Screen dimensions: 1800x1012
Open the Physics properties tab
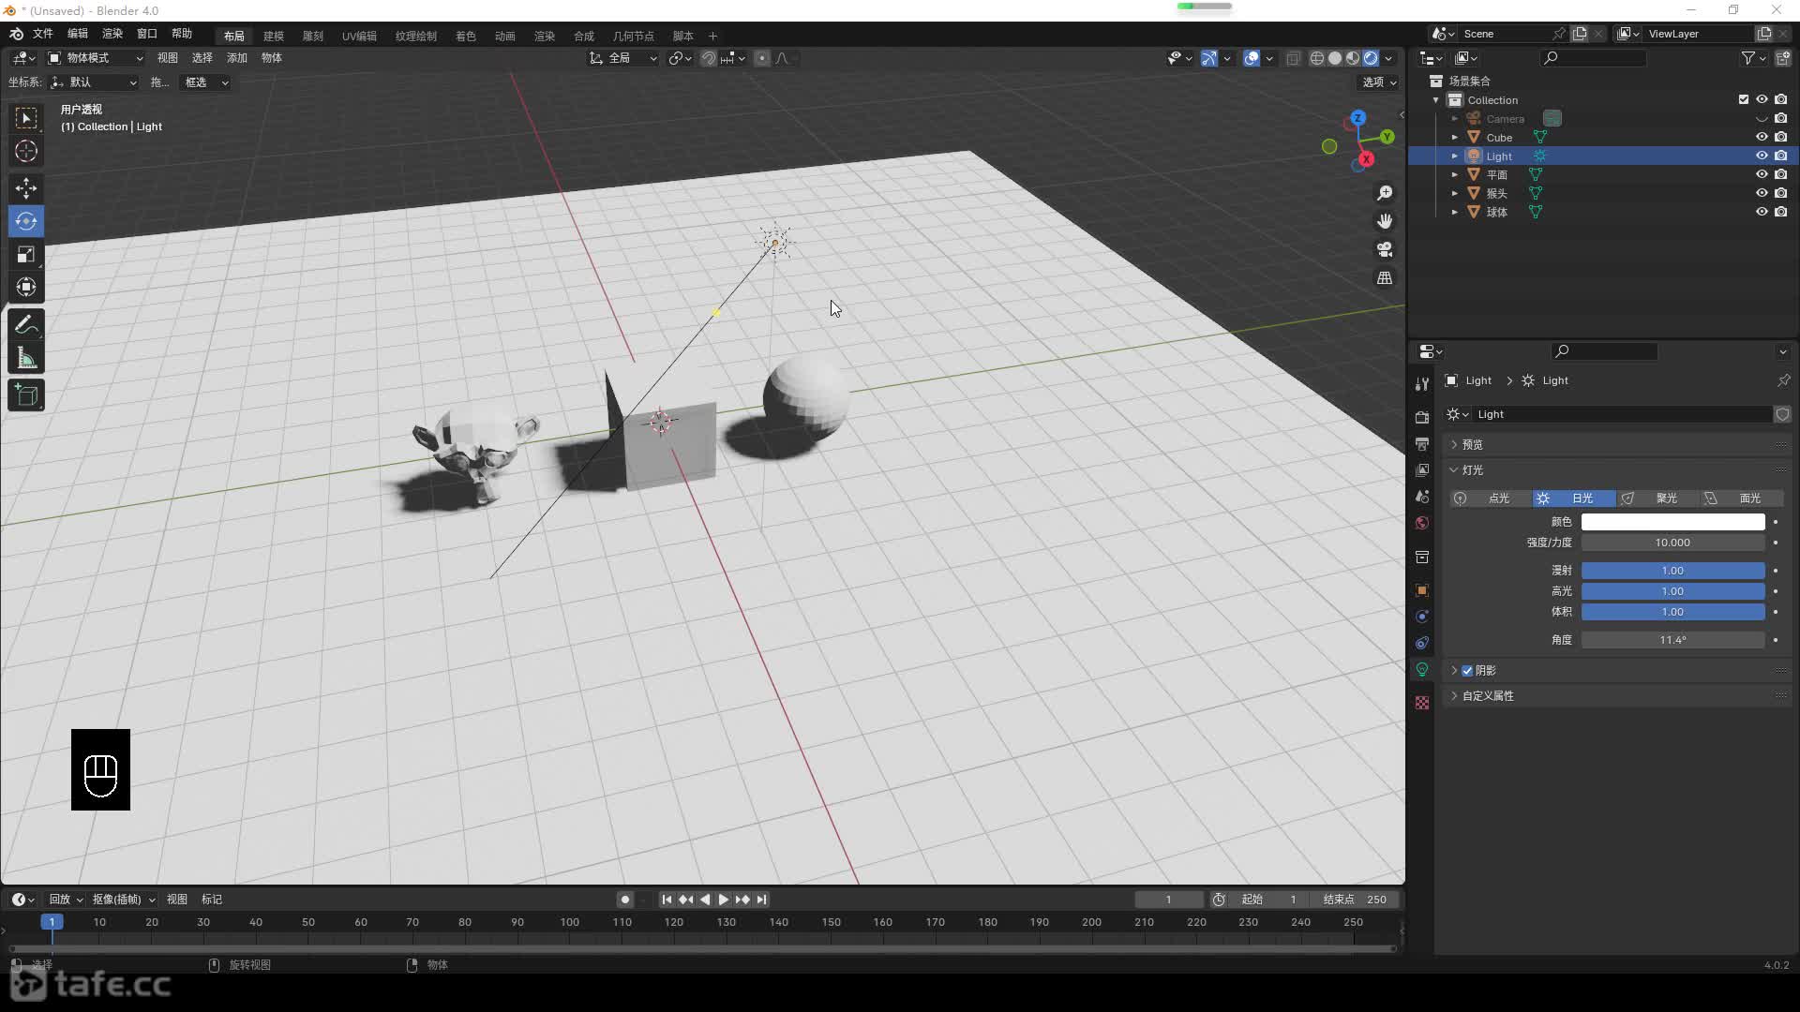coord(1422,617)
